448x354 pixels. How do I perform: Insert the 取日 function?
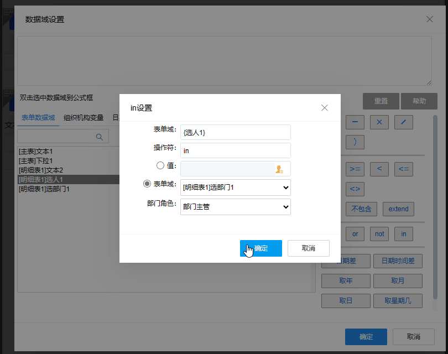pyautogui.click(x=346, y=301)
